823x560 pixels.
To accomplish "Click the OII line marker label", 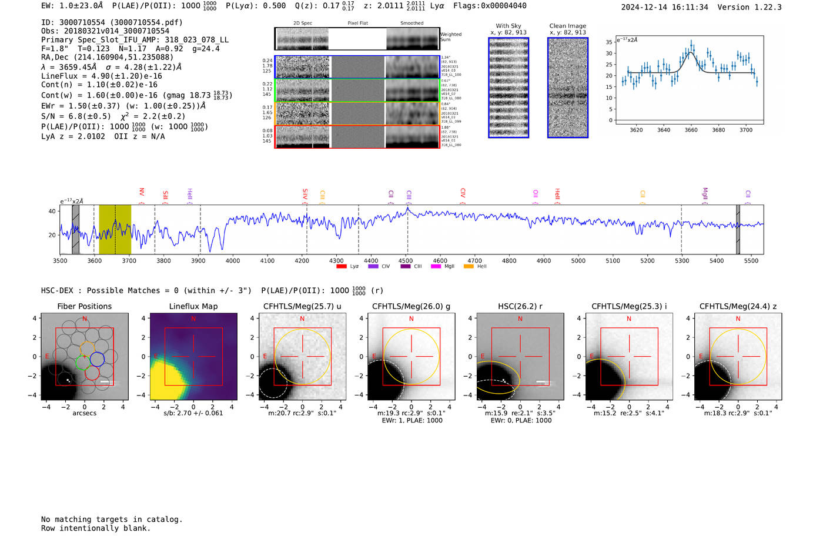I will [x=536, y=193].
